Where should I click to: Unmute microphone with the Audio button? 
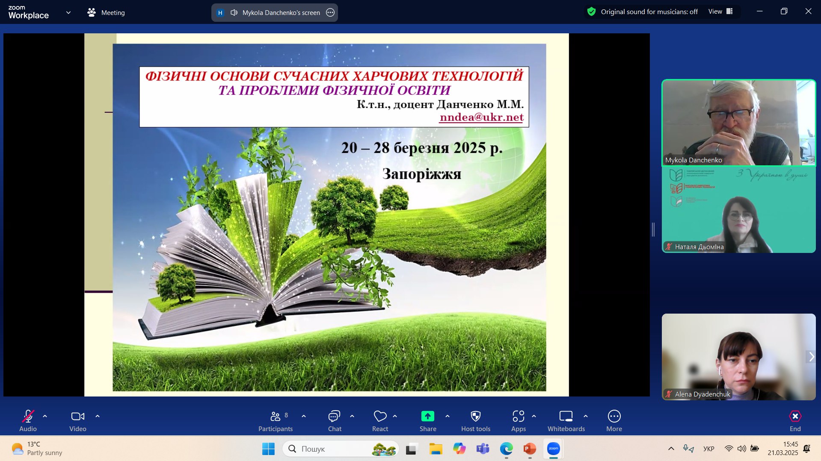28,420
